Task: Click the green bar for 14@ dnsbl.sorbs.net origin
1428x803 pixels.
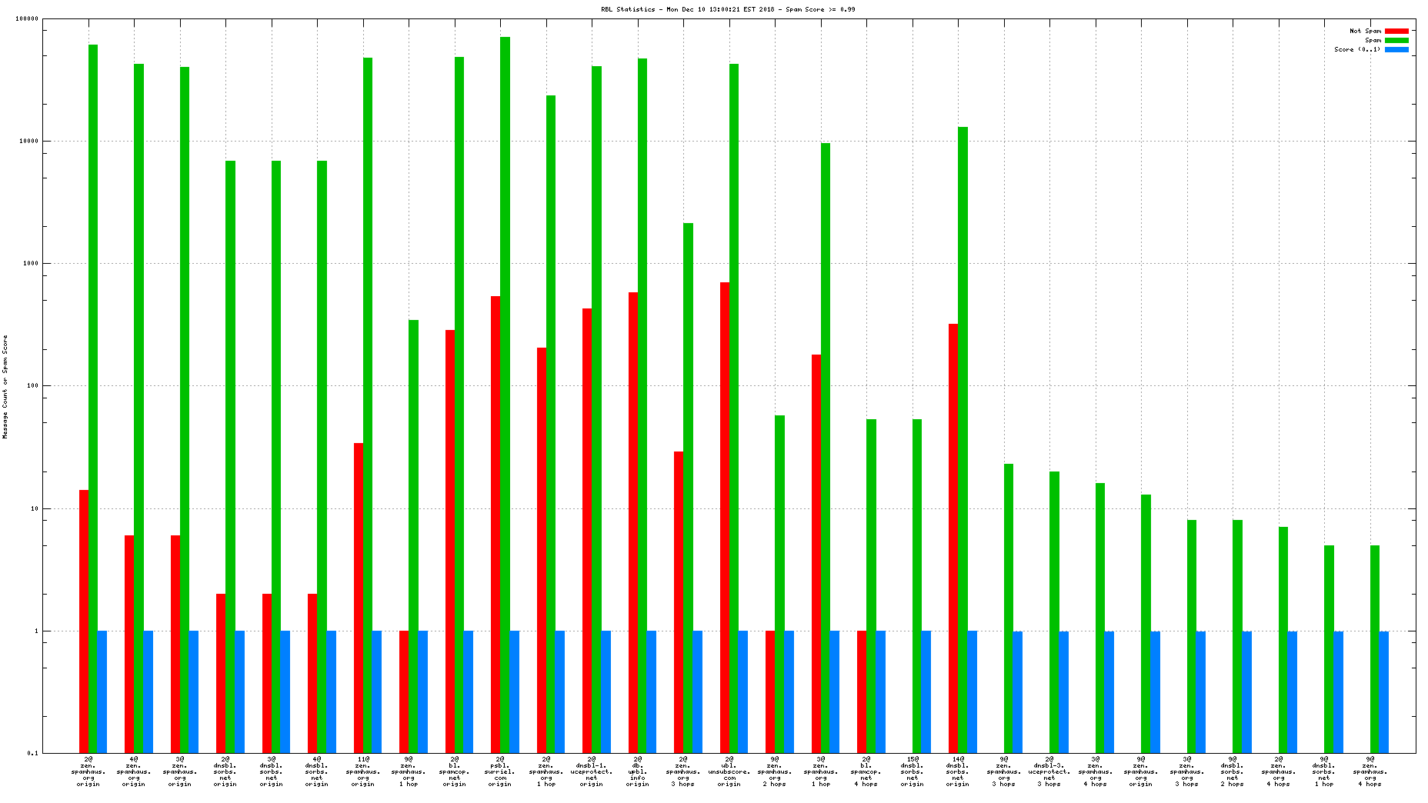Action: [x=963, y=439]
